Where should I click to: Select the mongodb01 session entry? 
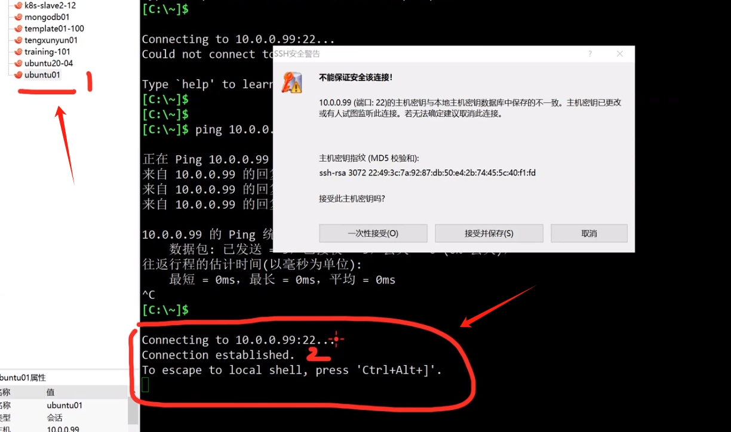(x=47, y=17)
